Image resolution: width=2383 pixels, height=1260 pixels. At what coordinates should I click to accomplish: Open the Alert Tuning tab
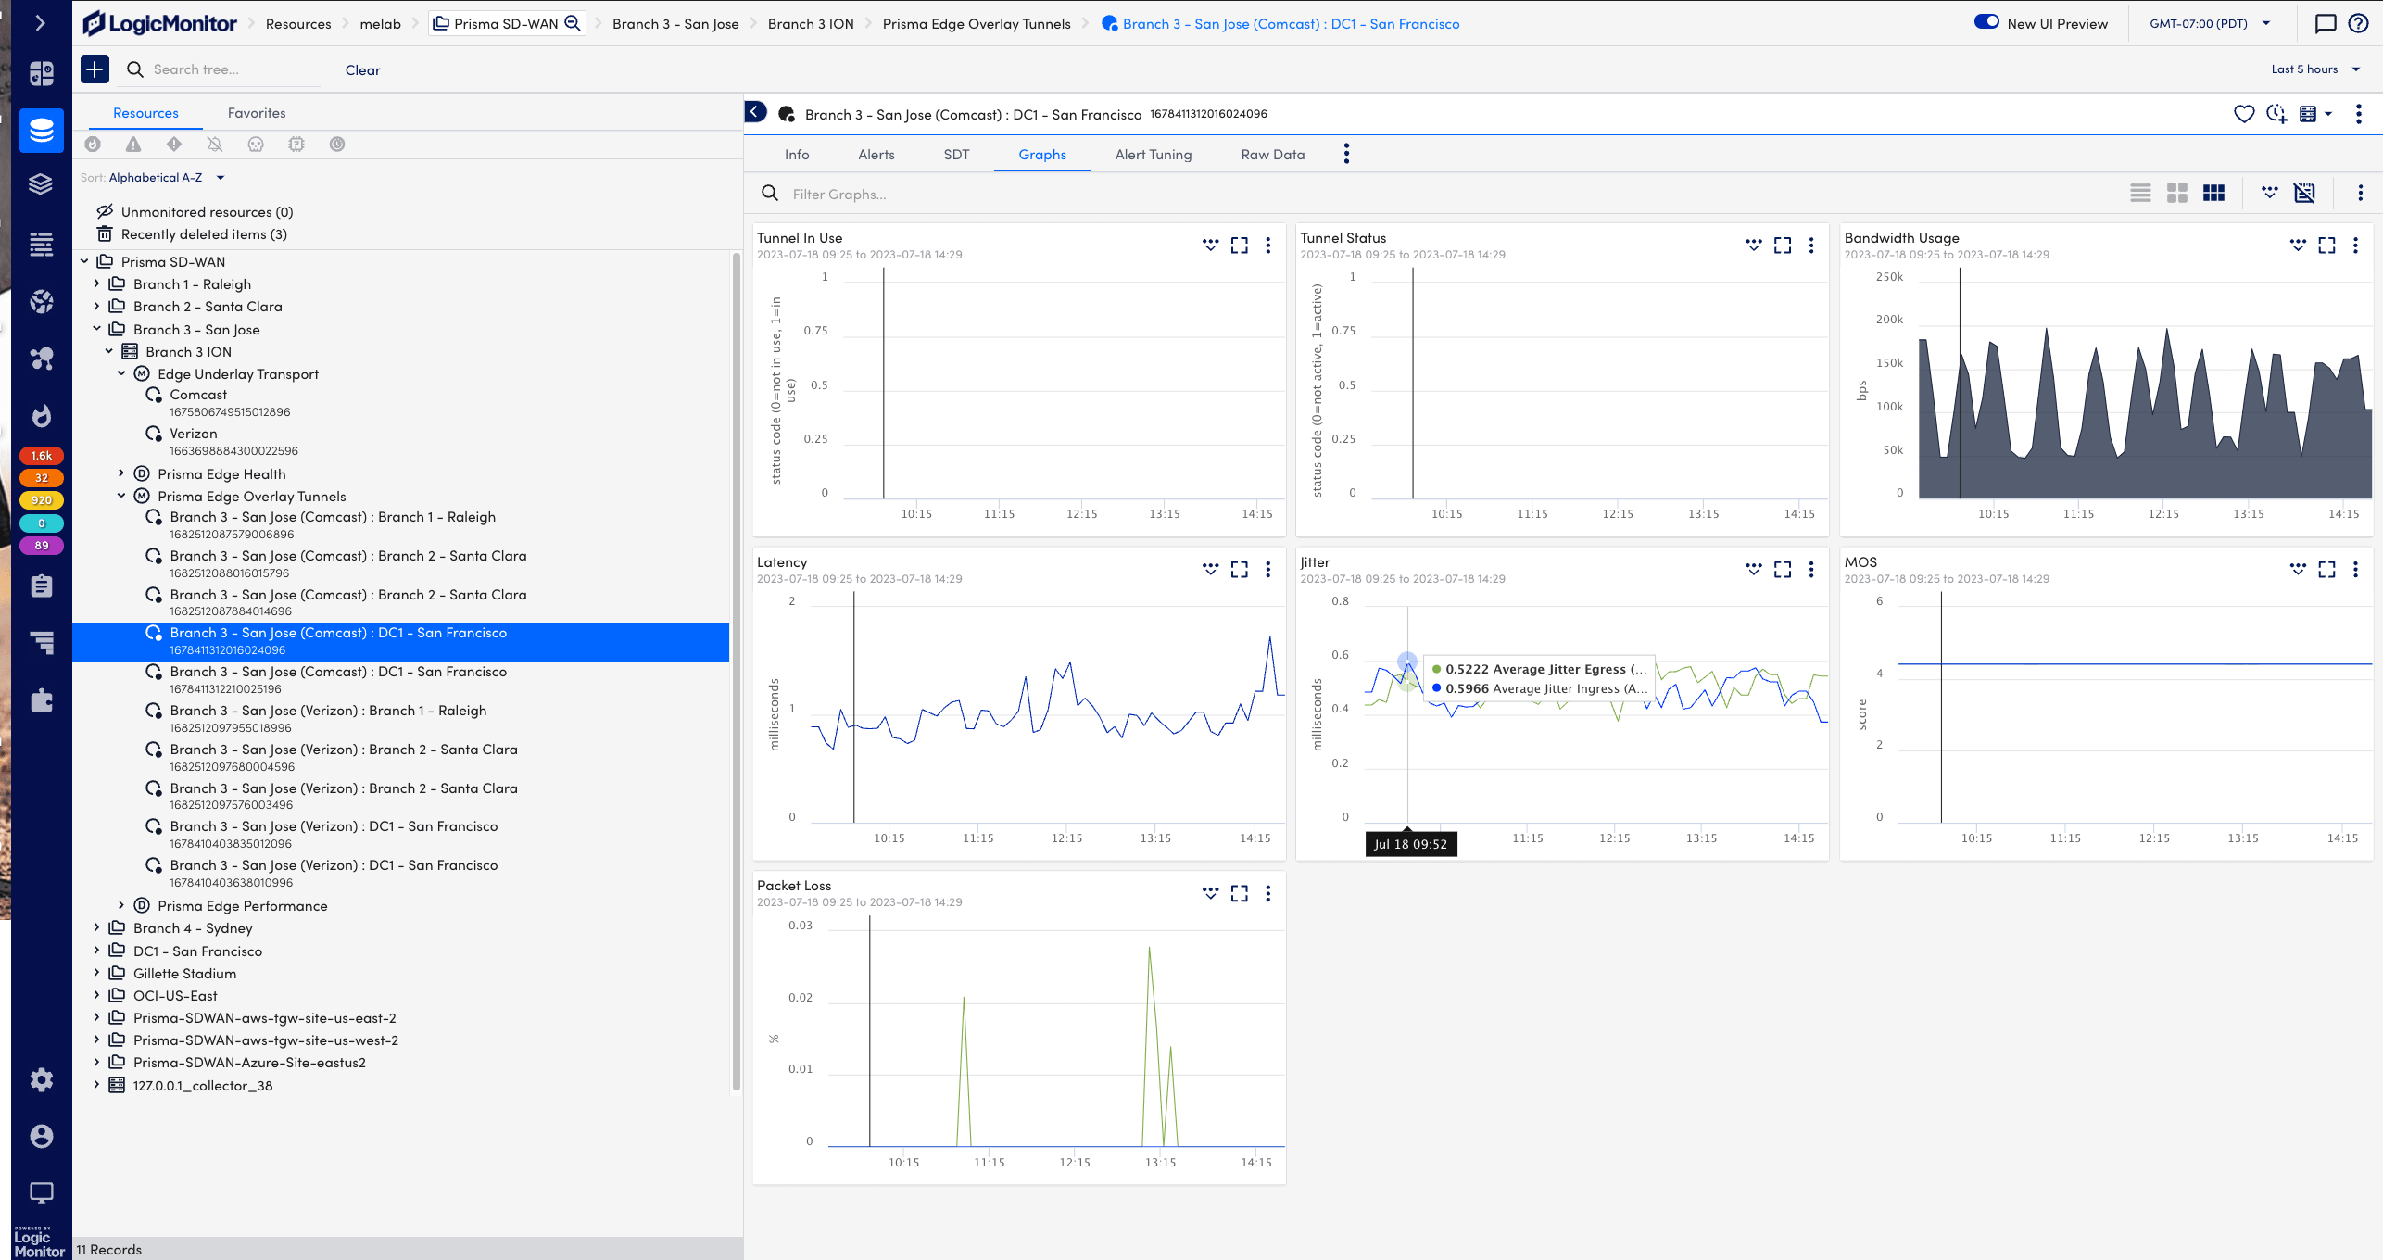click(x=1154, y=155)
